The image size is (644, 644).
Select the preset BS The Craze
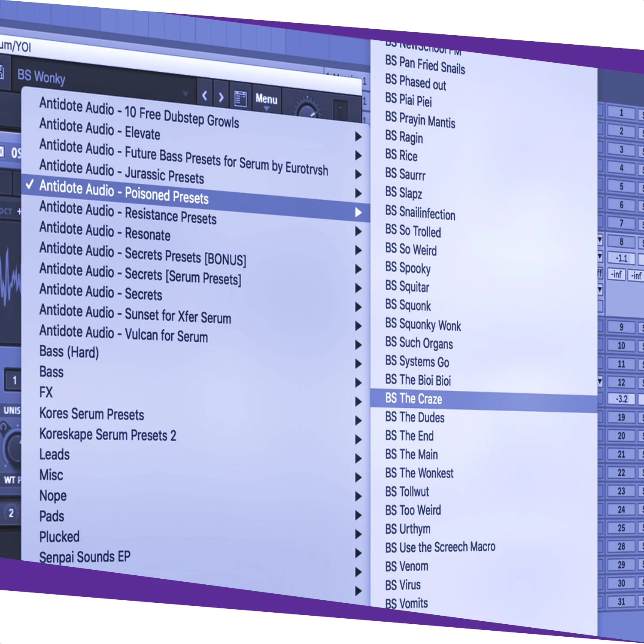pyautogui.click(x=413, y=398)
